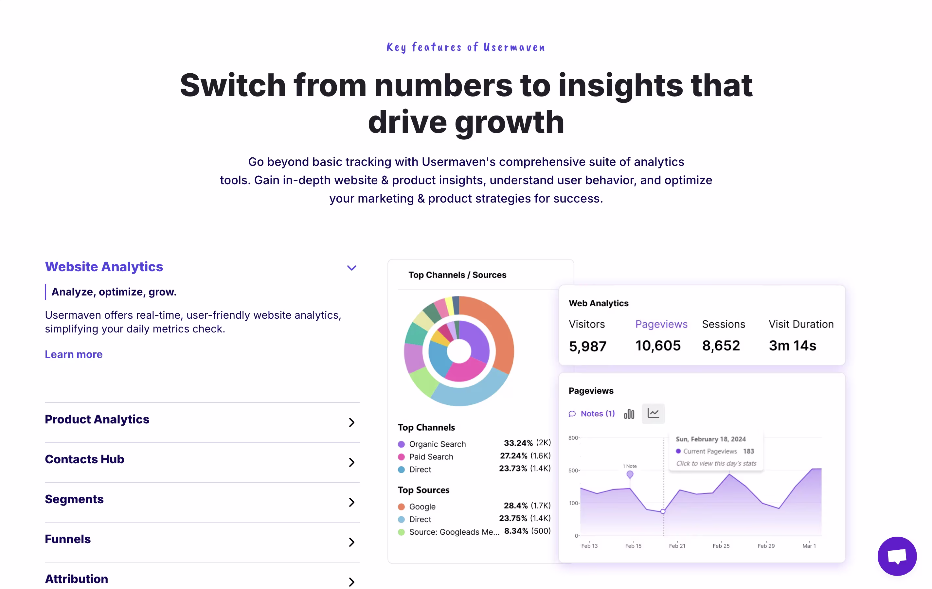Click the 'Paid Search' label
The image size is (932, 589).
[x=431, y=457]
